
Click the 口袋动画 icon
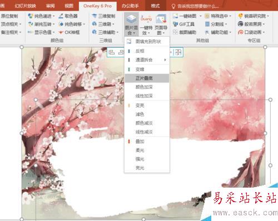click(241, 32)
